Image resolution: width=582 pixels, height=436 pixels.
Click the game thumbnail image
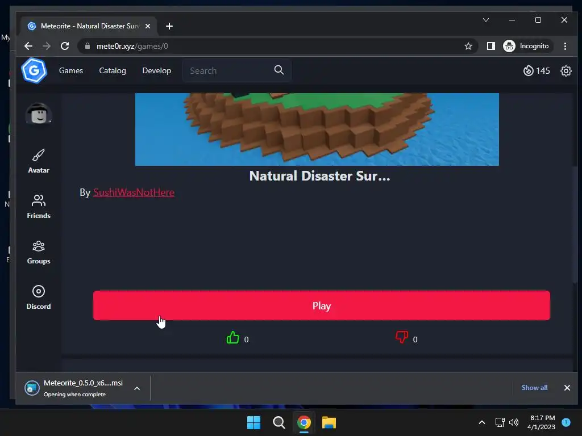(317, 129)
